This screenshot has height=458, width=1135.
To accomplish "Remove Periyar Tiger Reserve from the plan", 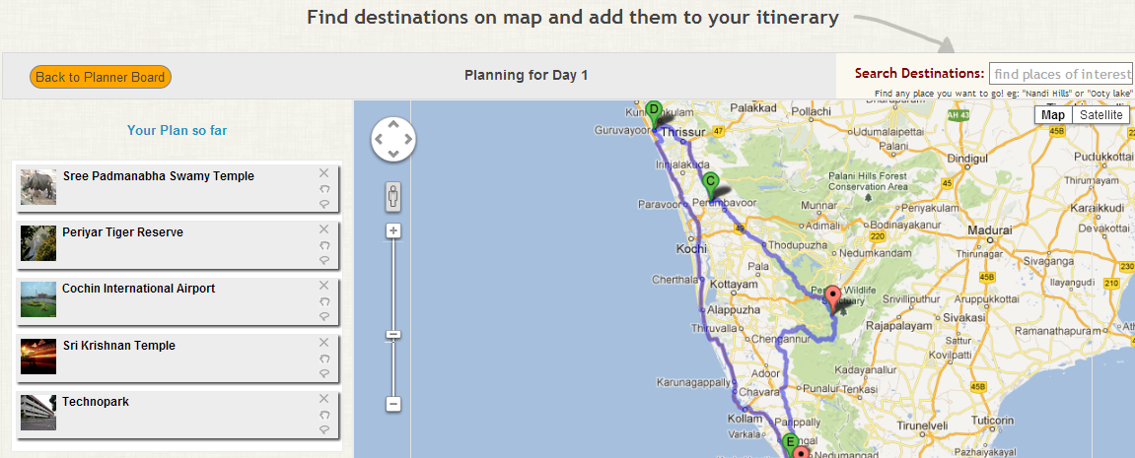I will coord(323,229).
